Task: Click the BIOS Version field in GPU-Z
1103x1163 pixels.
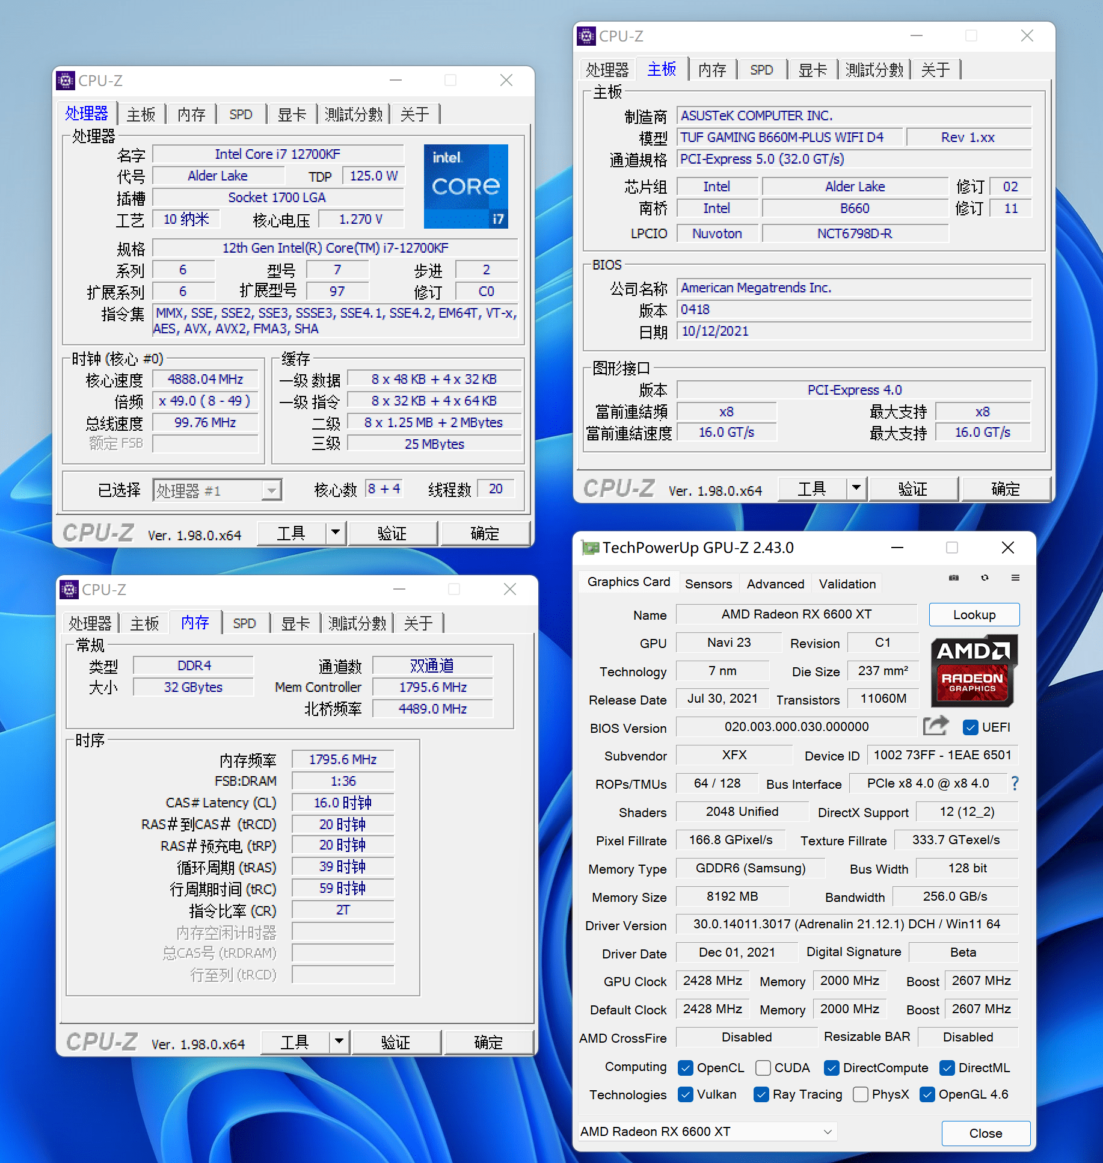Action: (796, 727)
